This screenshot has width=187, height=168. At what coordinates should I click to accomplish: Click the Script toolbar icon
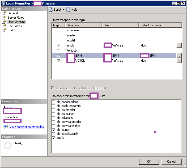(51, 10)
